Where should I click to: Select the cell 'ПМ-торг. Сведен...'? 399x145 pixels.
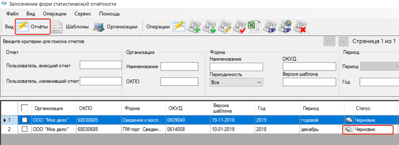143,129
